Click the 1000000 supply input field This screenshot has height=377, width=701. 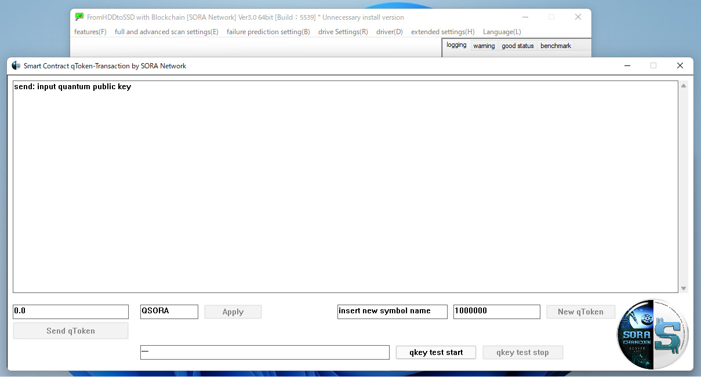[497, 312]
